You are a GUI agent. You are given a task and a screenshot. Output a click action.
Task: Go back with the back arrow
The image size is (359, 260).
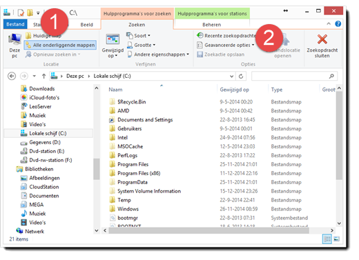(12, 76)
